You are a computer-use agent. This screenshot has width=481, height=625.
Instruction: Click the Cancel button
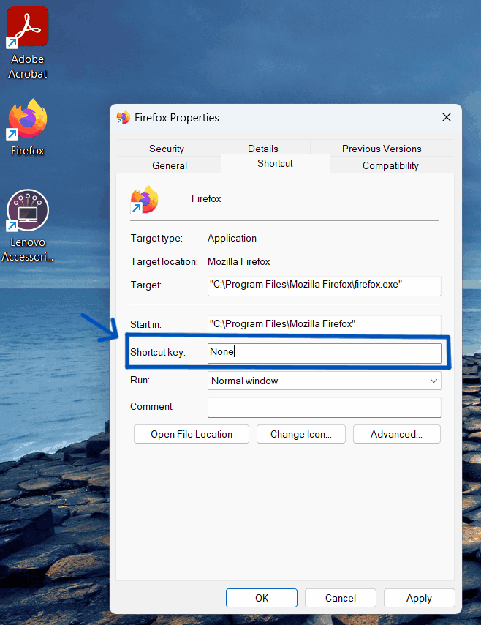point(341,598)
